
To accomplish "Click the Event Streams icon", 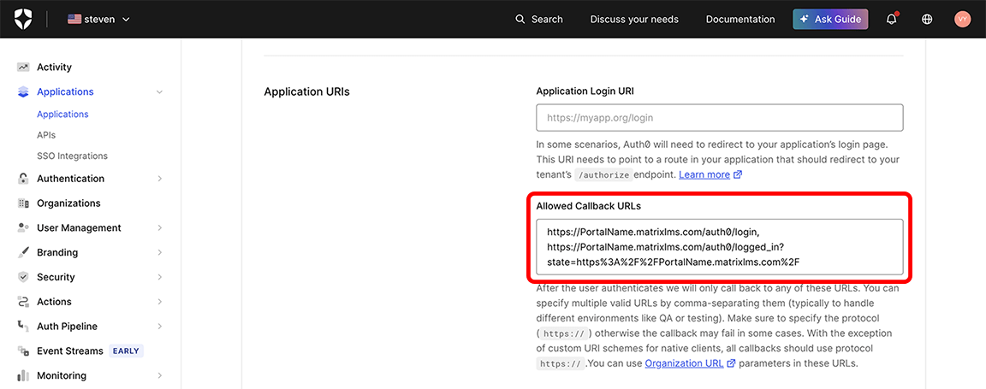I will 23,351.
